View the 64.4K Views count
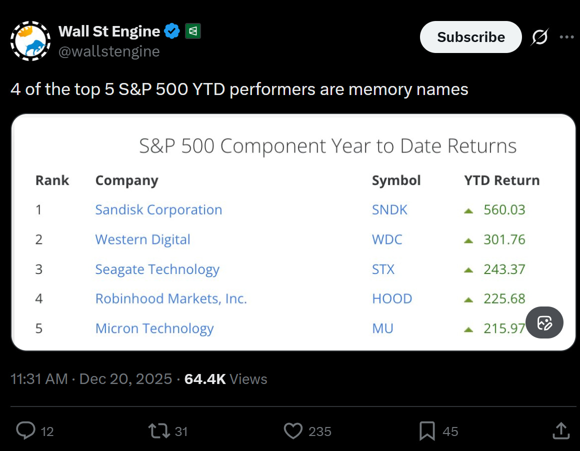 pos(225,379)
